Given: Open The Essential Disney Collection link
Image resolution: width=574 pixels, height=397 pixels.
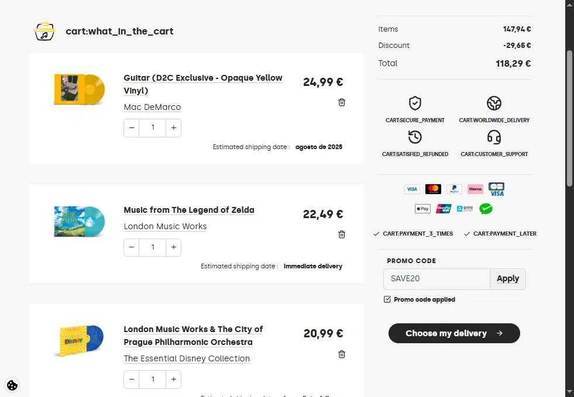Looking at the screenshot, I should pyautogui.click(x=187, y=358).
